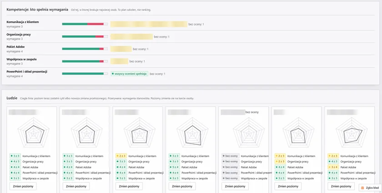Click the Organizacja pracy progress bar in competencies panel
The width and height of the screenshot is (382, 193).
click(85, 36)
